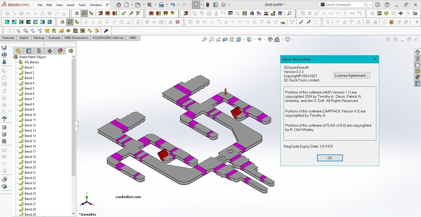Open the DimXpertManager crosshair tab icon
Screen dimensions: 421x217
(50, 51)
